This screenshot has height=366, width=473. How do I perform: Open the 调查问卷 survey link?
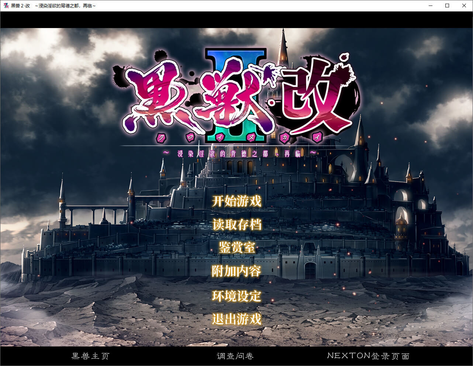point(235,356)
